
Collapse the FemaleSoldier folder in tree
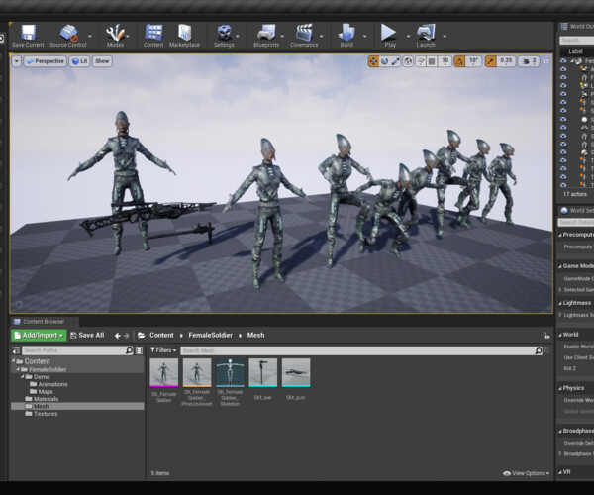(18, 369)
